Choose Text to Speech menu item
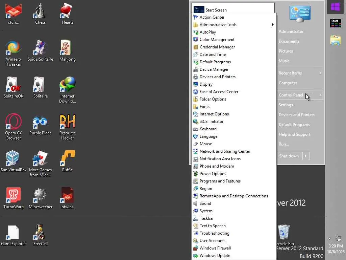This screenshot has width=346, height=260. [234, 226]
